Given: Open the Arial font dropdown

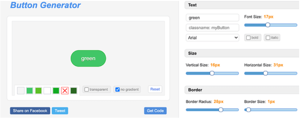Looking at the screenshot, I should coord(213,38).
